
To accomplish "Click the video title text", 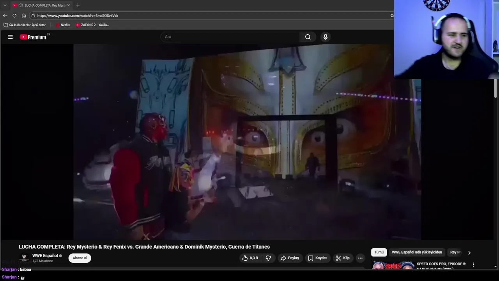I will (144, 247).
